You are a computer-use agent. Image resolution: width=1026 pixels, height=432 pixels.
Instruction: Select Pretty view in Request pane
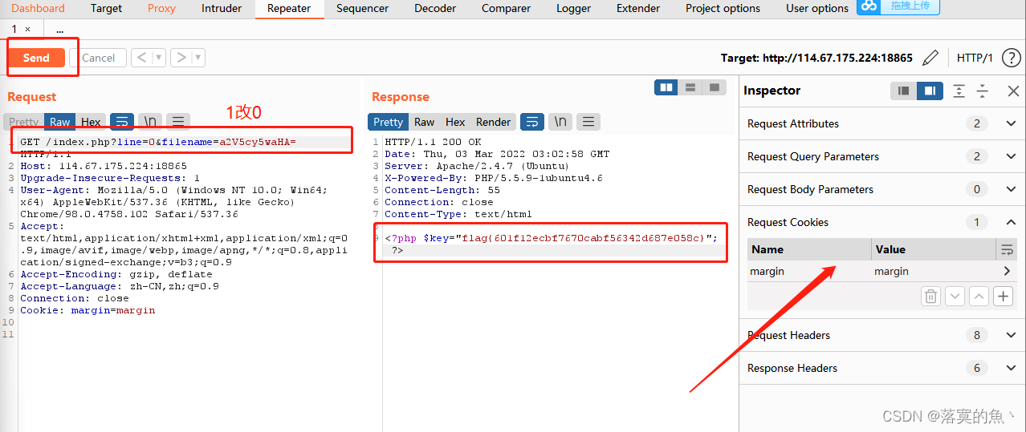point(23,122)
